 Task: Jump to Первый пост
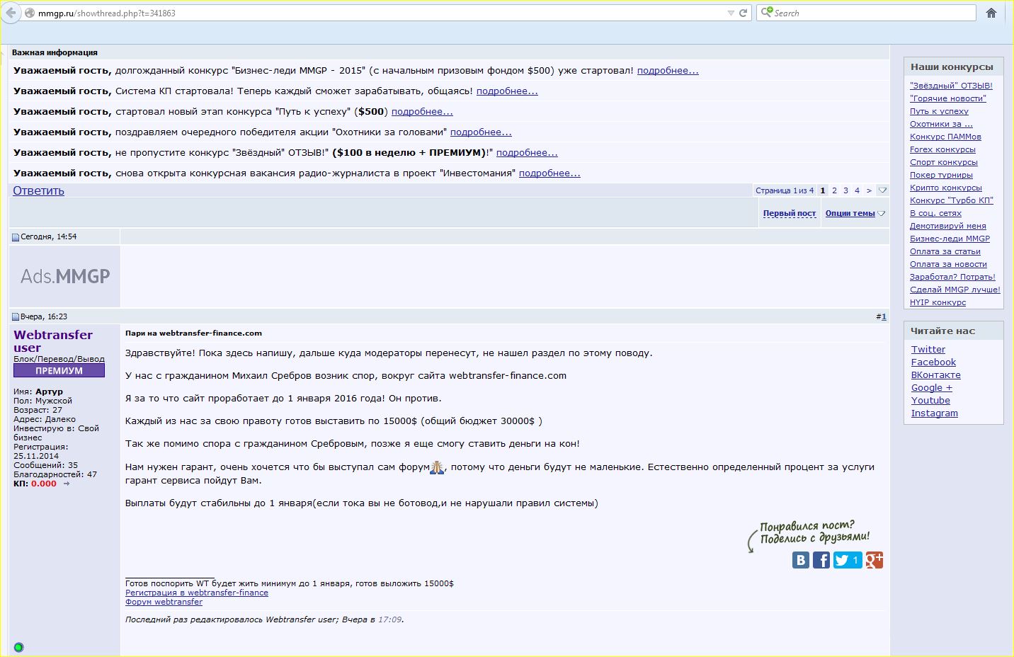[790, 213]
